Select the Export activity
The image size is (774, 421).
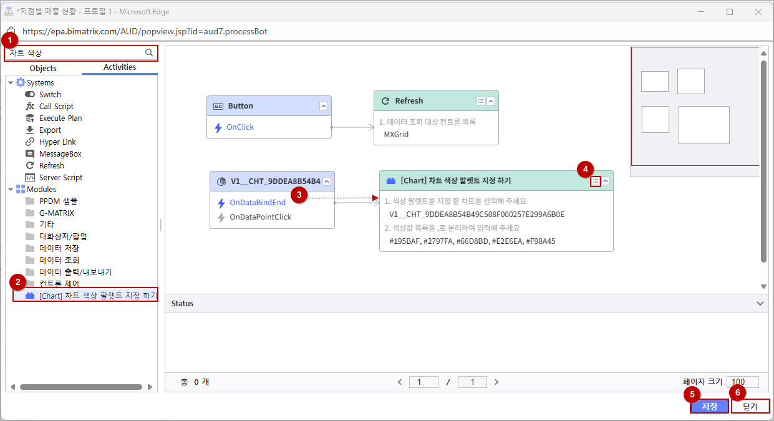point(50,130)
